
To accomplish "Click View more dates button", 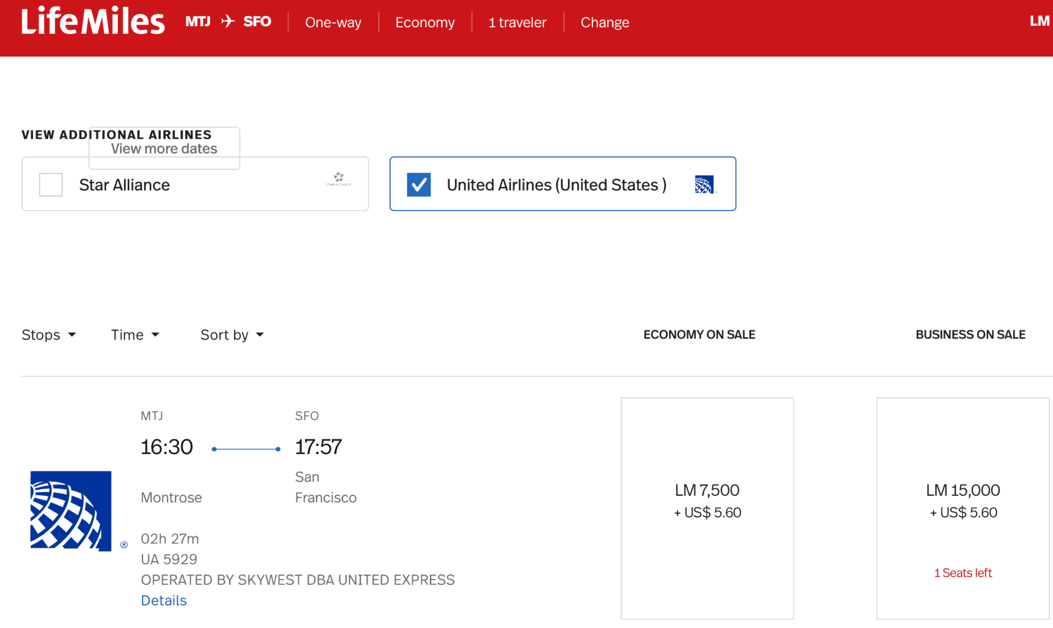I will (x=164, y=149).
